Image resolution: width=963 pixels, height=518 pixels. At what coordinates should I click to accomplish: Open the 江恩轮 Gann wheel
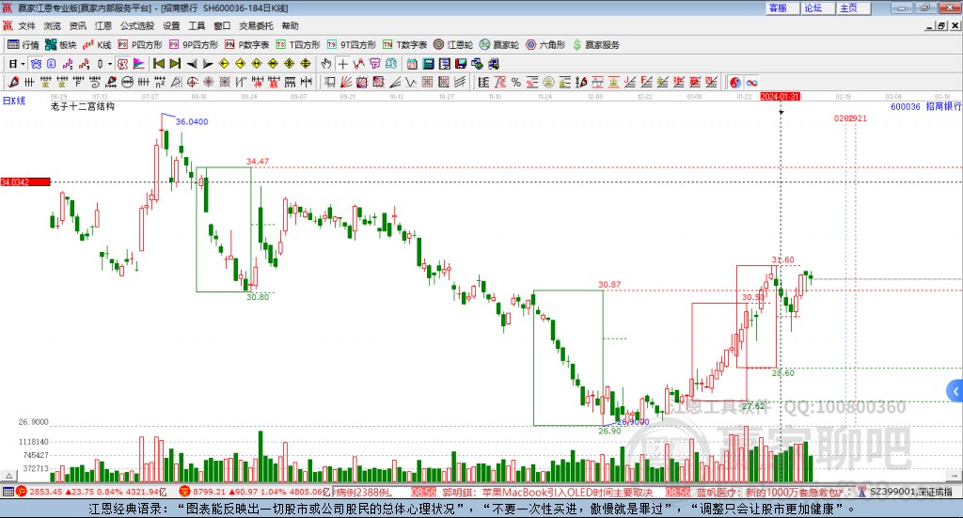pos(453,45)
